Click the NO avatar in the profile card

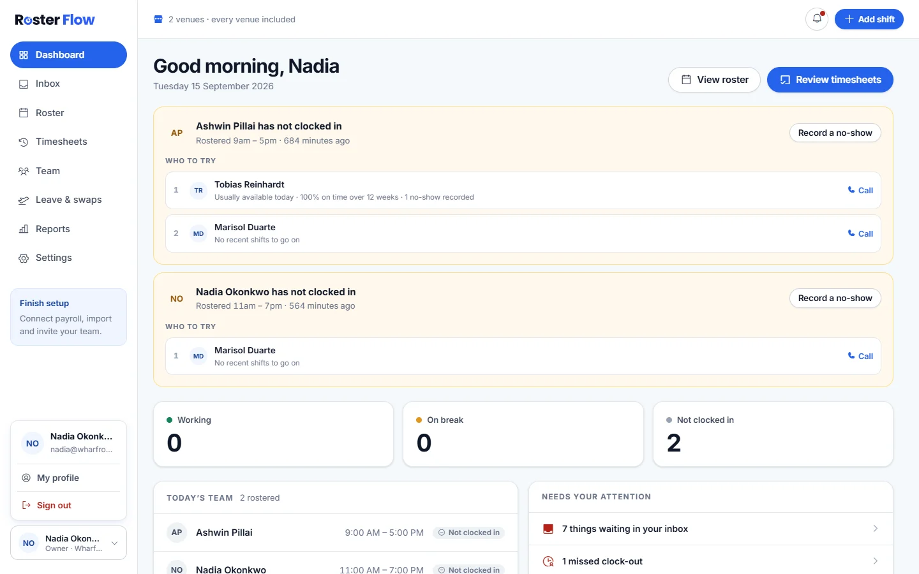click(33, 443)
